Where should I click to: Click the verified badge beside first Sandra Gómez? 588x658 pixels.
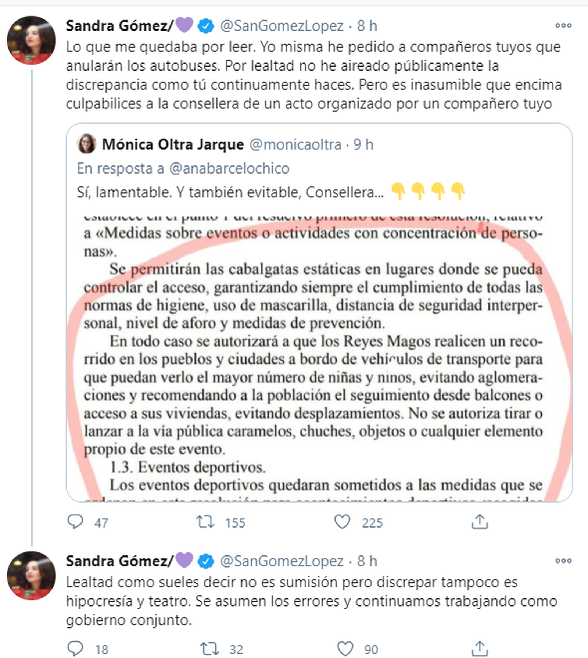206,26
